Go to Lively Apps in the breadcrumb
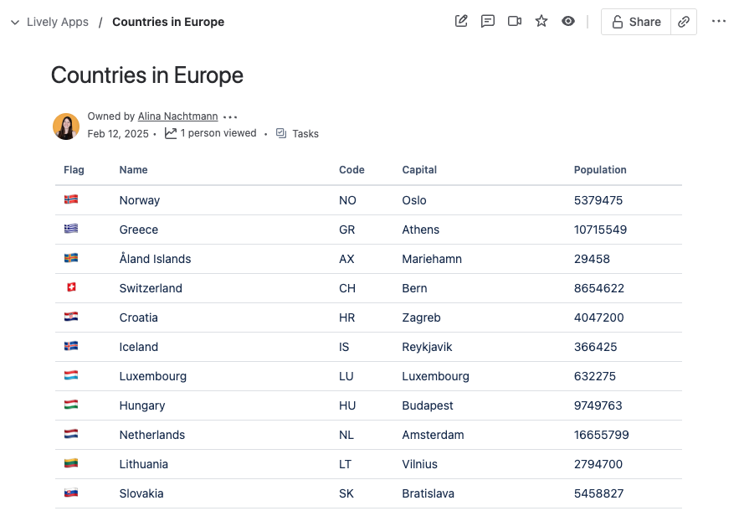The image size is (739, 511). tap(56, 22)
